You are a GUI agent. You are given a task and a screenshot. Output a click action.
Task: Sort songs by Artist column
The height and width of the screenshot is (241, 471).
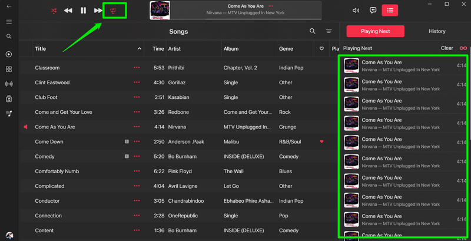point(174,49)
